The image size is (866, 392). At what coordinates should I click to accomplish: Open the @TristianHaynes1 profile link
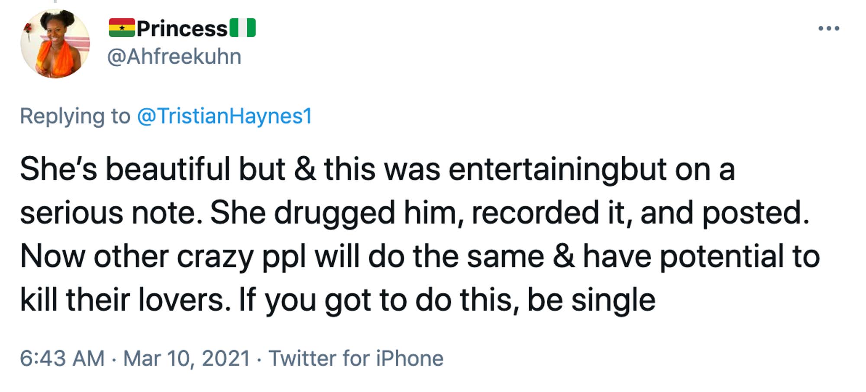click(224, 116)
